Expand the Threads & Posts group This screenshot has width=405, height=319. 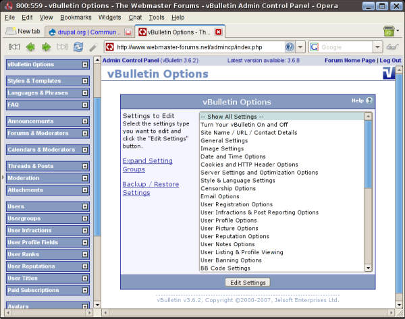pyautogui.click(x=85, y=167)
